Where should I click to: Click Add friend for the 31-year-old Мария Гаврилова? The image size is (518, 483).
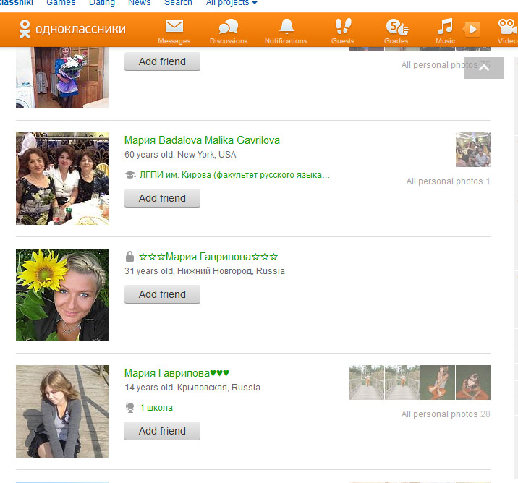(x=162, y=294)
